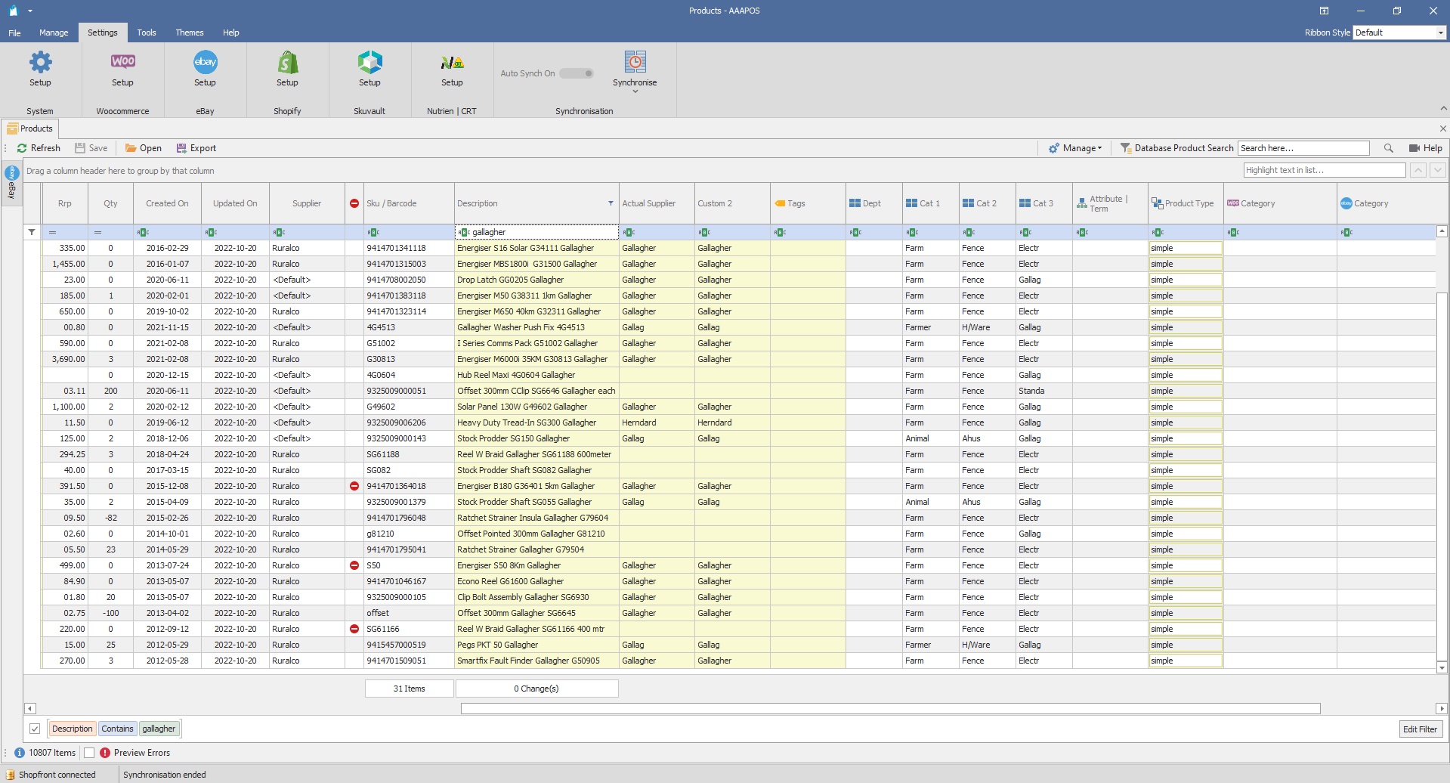Click the gallagher filter value
The width and height of the screenshot is (1450, 783).
(159, 729)
